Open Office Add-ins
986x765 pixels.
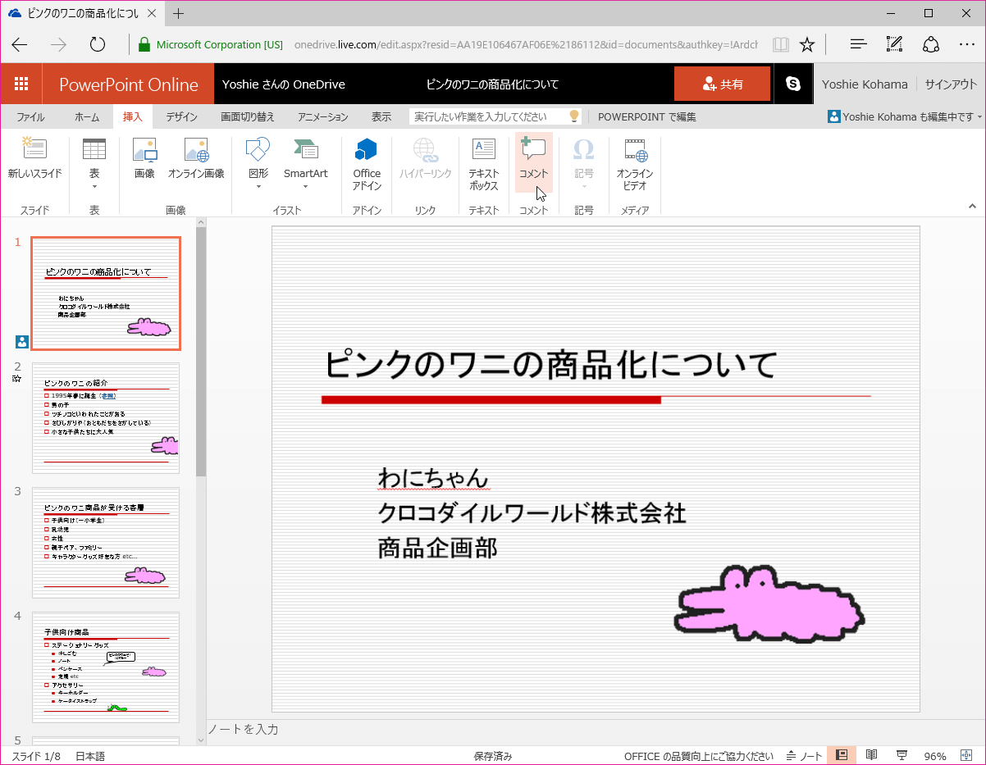367,164
